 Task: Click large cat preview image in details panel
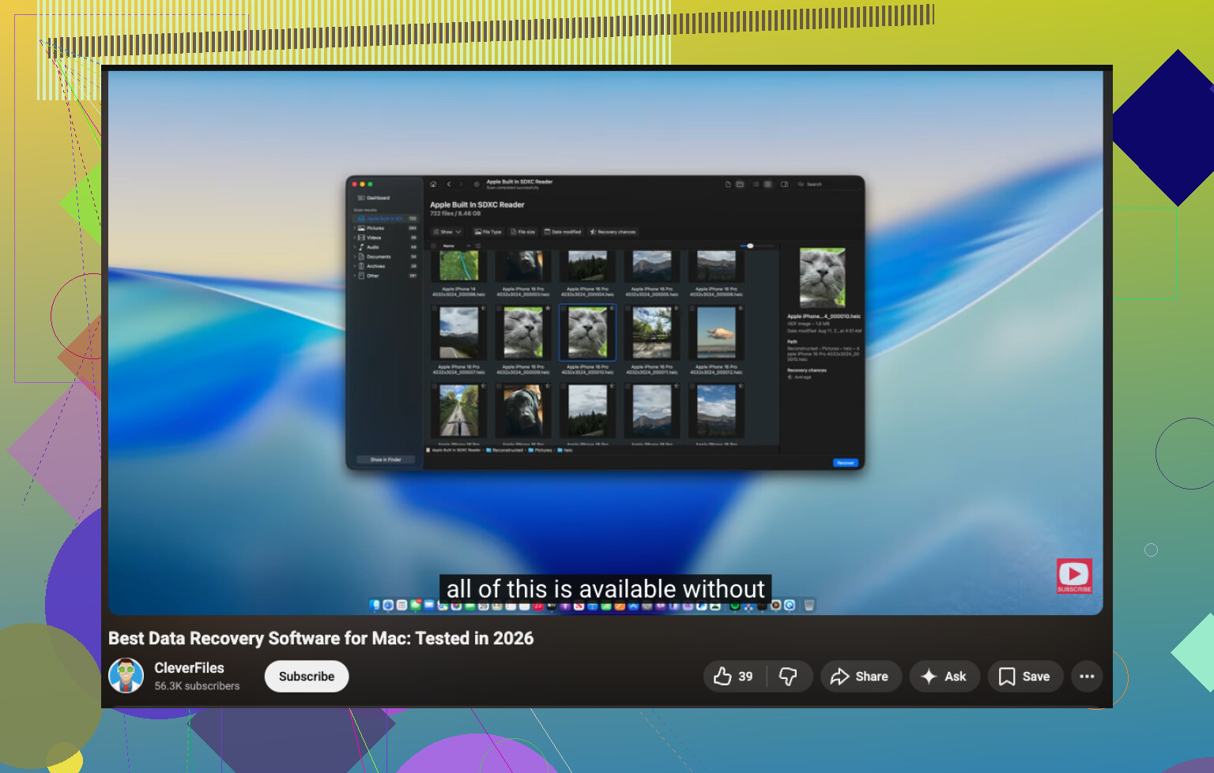point(823,277)
